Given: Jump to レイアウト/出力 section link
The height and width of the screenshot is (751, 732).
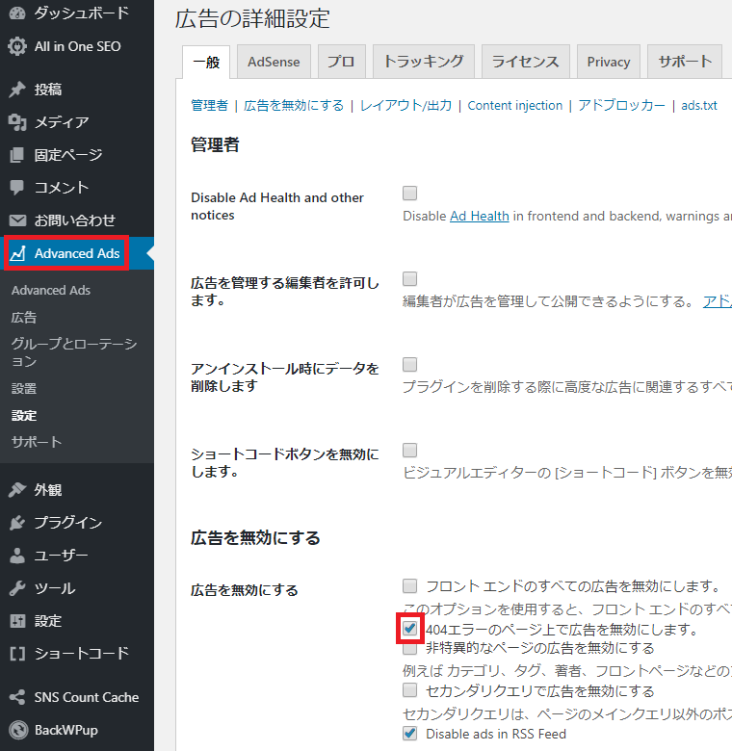Looking at the screenshot, I should (405, 105).
